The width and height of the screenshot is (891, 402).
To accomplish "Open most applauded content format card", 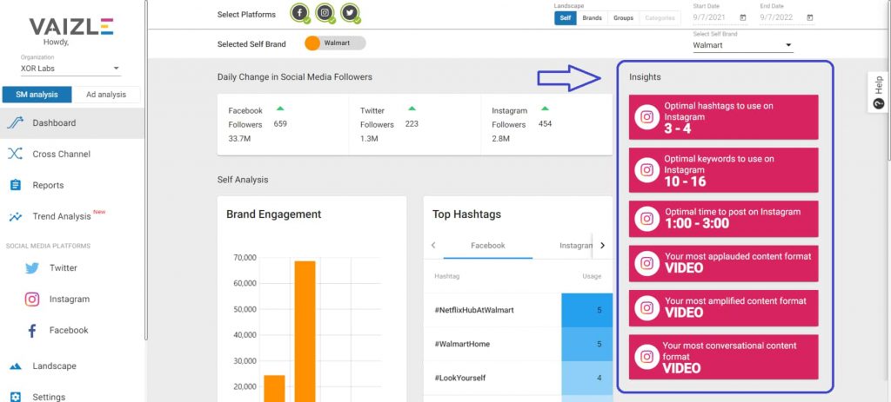I will (723, 263).
